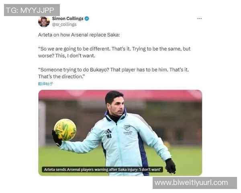Screen dimensions: 241x193
Task: Click the yellow football in the photo
Action: 65,129
